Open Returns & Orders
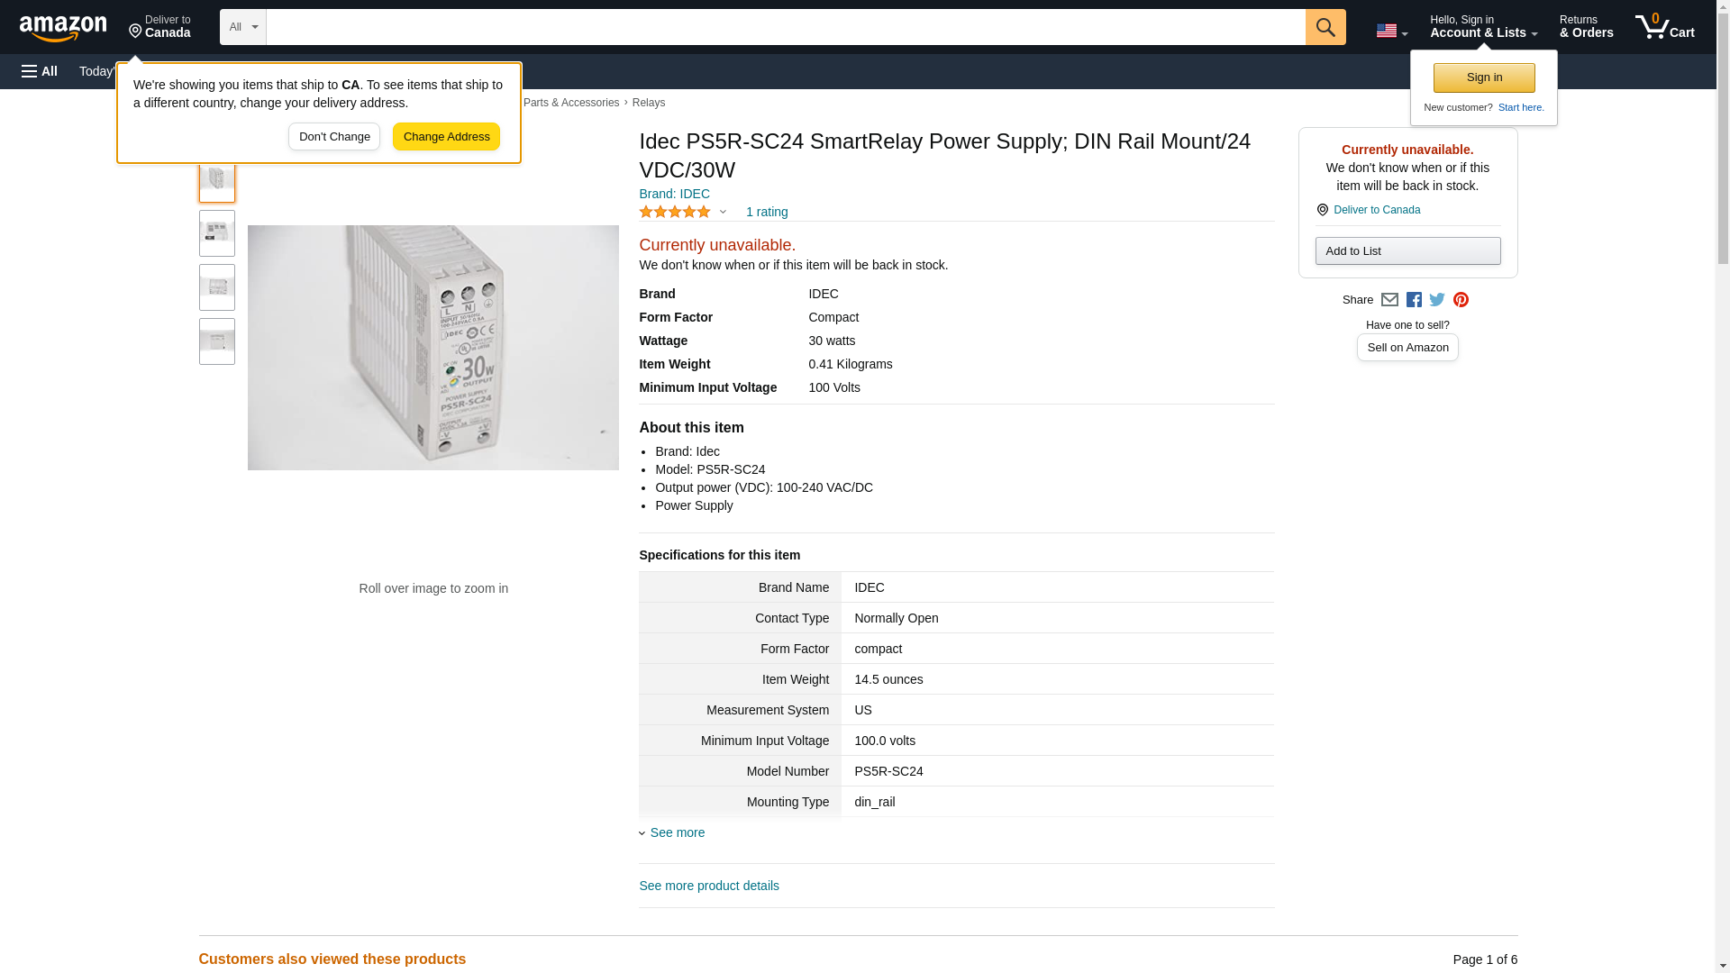Screen dimensions: 1730x973 (1586, 27)
